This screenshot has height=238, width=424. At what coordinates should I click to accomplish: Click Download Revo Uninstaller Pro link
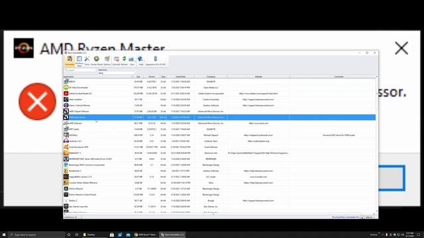pos(345,217)
